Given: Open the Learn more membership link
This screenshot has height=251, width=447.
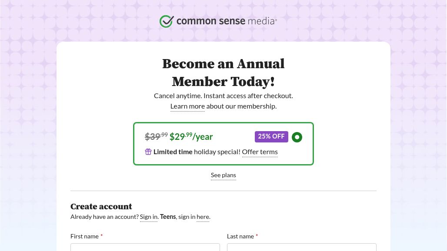Looking at the screenshot, I should (x=187, y=106).
